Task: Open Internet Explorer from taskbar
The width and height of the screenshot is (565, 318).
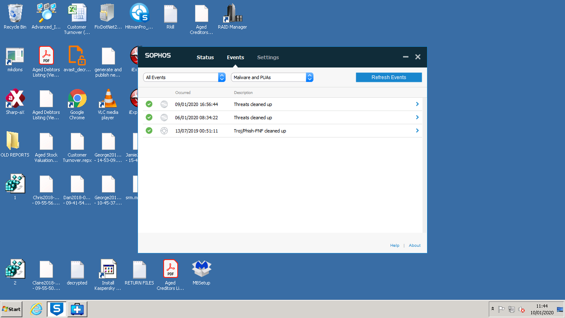Action: [36, 309]
